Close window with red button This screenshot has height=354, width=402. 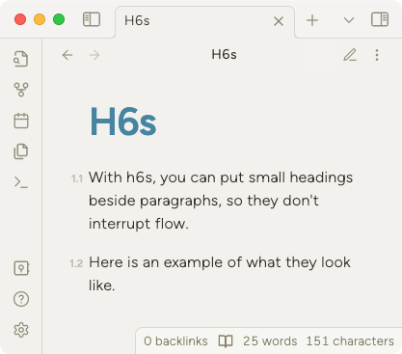coord(20,19)
